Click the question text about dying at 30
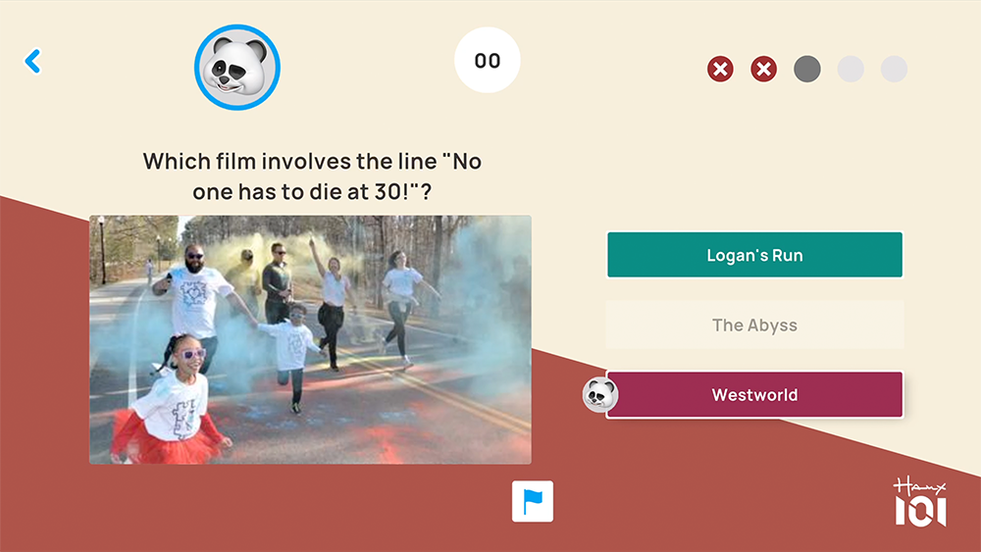Image resolution: width=981 pixels, height=552 pixels. (312, 176)
